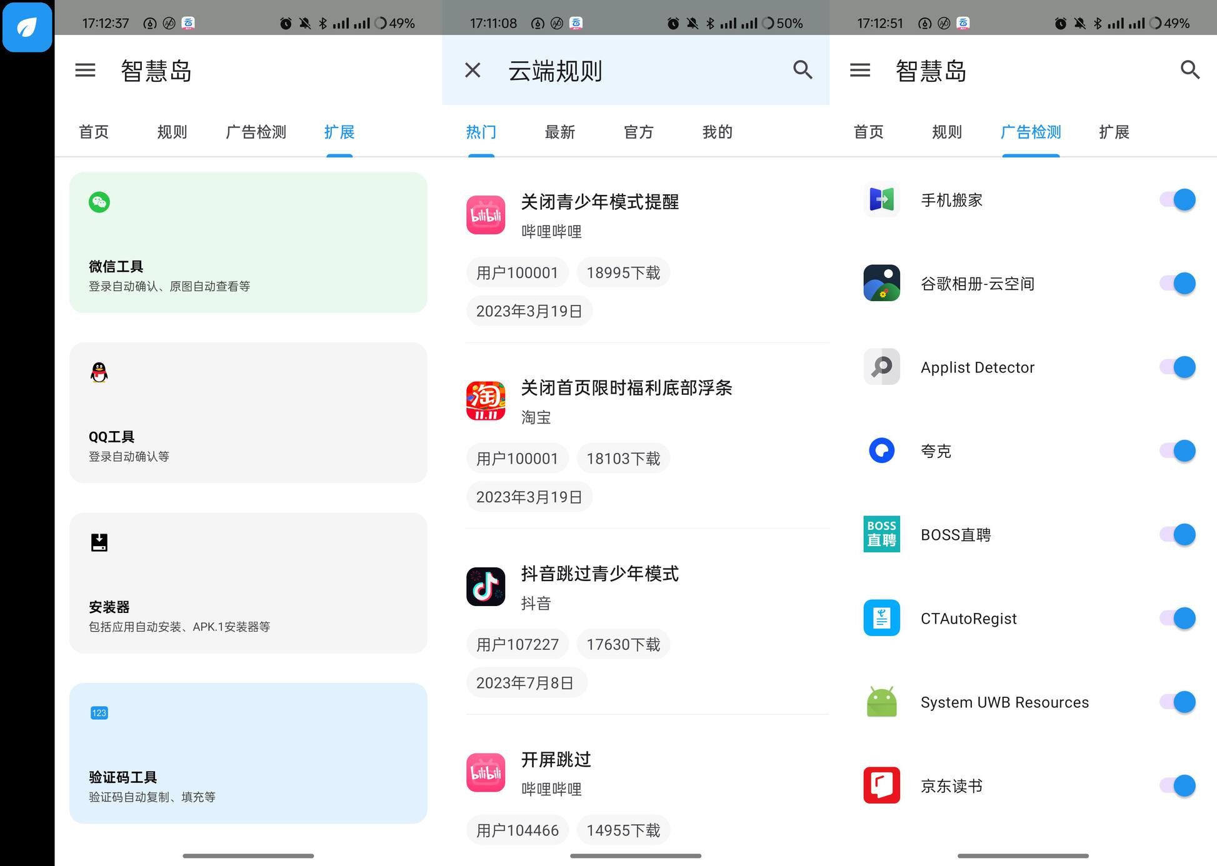Tap the 手机搬家 app icon

881,200
